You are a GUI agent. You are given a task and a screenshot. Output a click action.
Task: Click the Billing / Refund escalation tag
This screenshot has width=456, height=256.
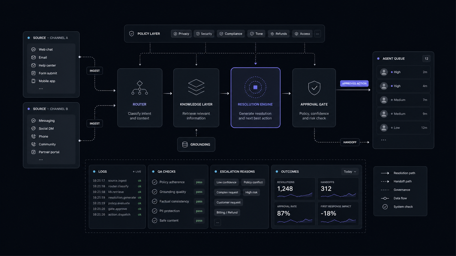click(227, 212)
